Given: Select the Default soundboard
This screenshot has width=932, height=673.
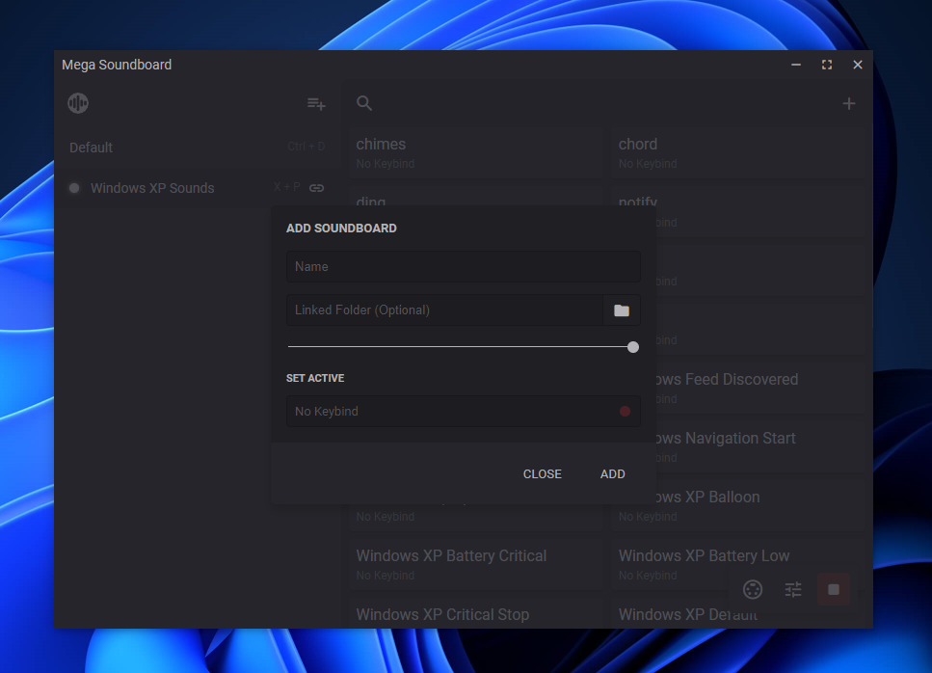Looking at the screenshot, I should pyautogui.click(x=92, y=148).
